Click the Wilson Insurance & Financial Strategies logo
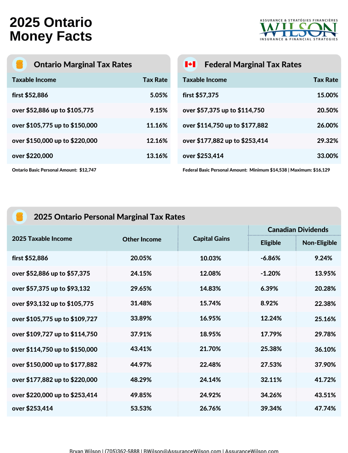 (299, 30)
